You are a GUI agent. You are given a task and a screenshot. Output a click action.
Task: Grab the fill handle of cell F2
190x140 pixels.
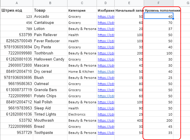pos(173,19)
